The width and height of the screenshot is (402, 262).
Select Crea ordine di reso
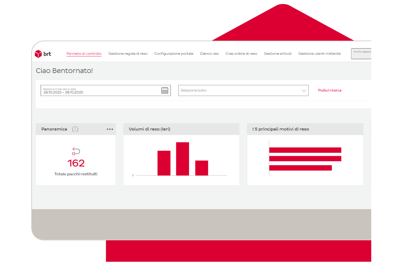tap(241, 54)
